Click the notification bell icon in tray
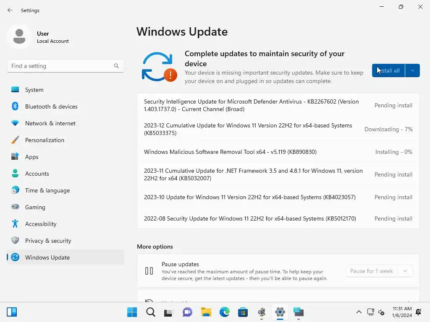Viewport: 430px width, 322px height. (419, 312)
